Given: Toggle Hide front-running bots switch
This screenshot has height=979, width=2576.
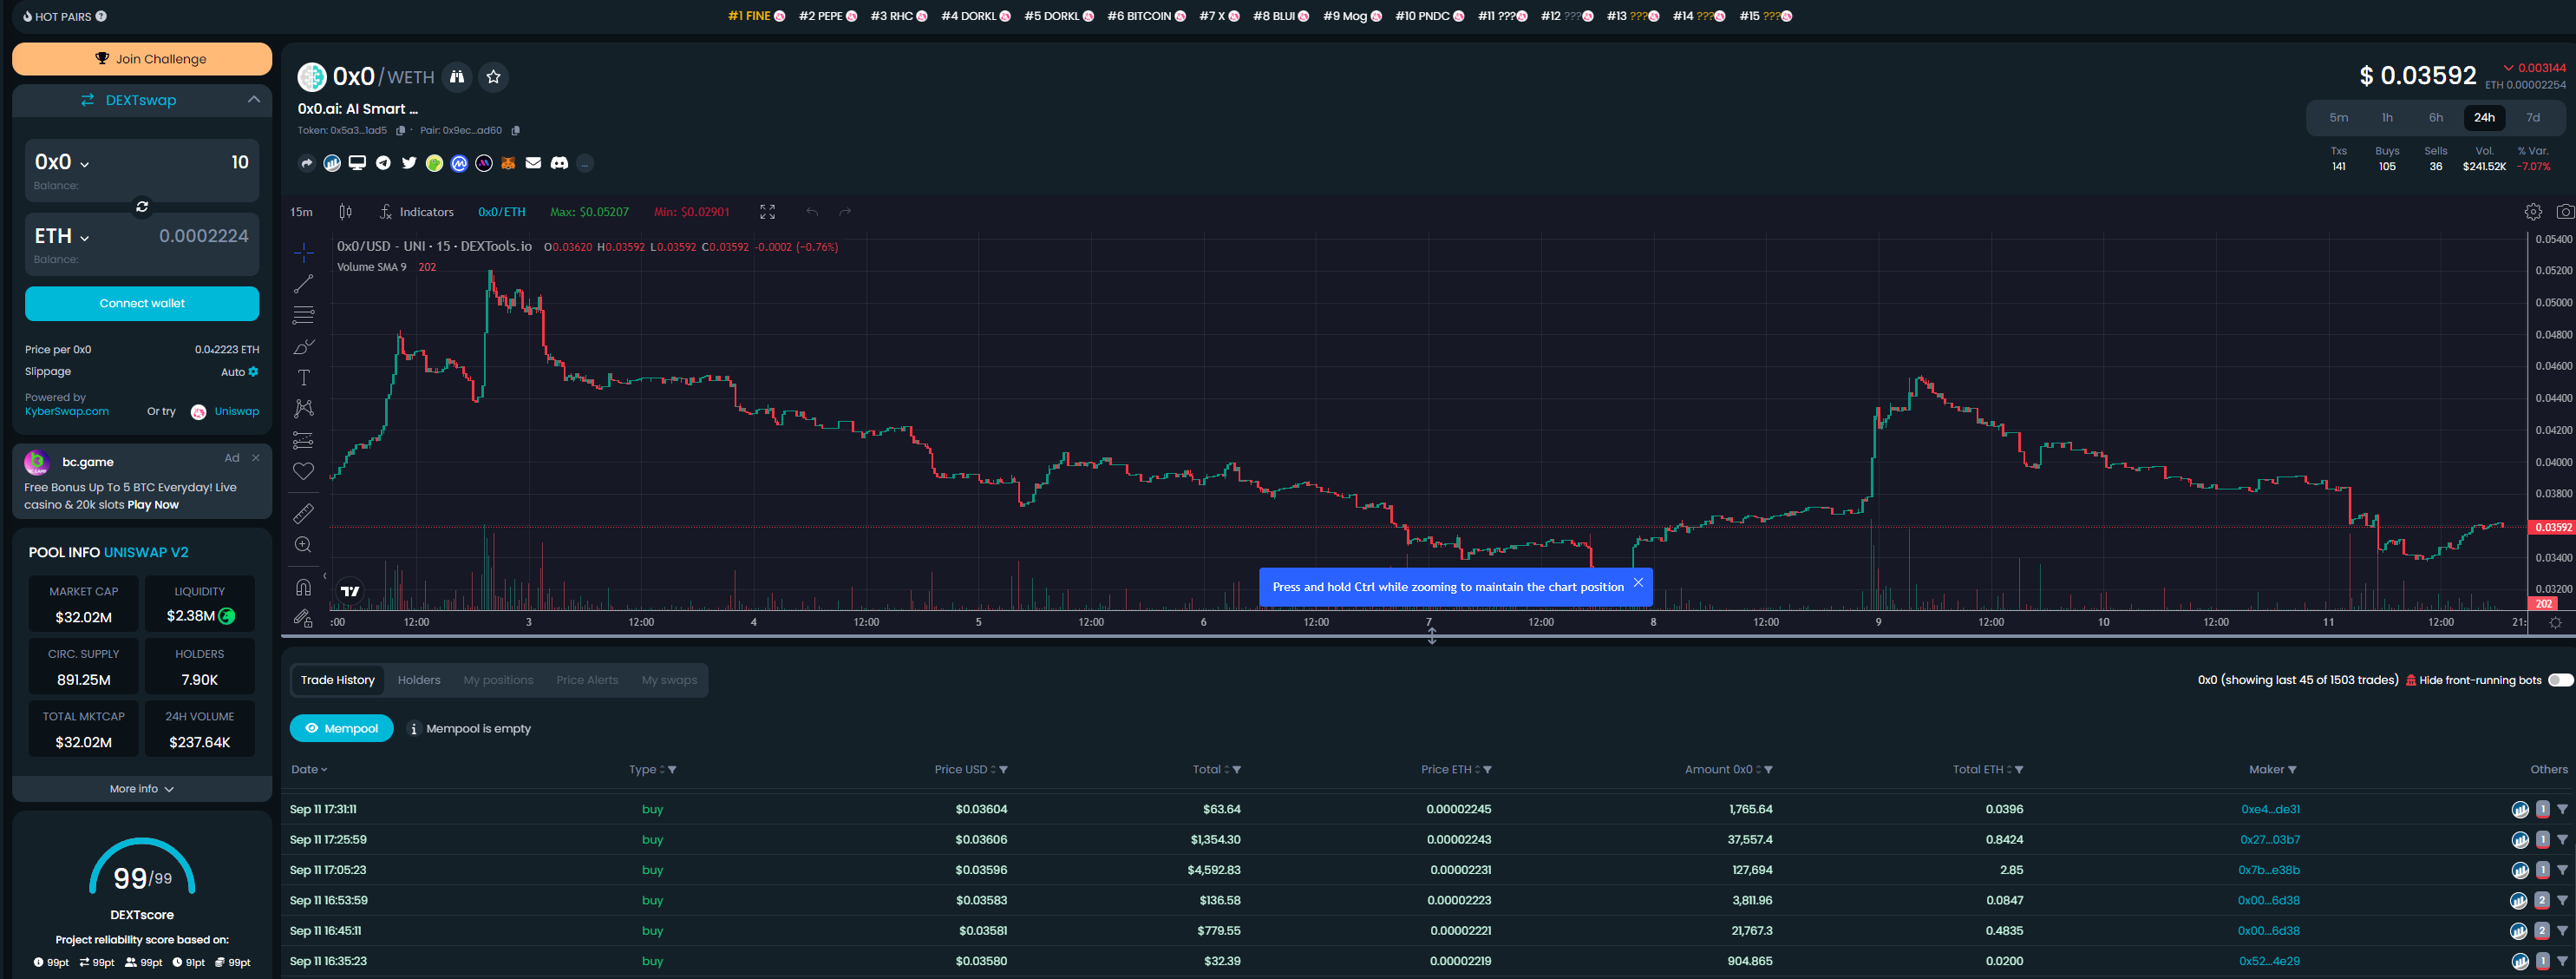Looking at the screenshot, I should pos(2560,680).
